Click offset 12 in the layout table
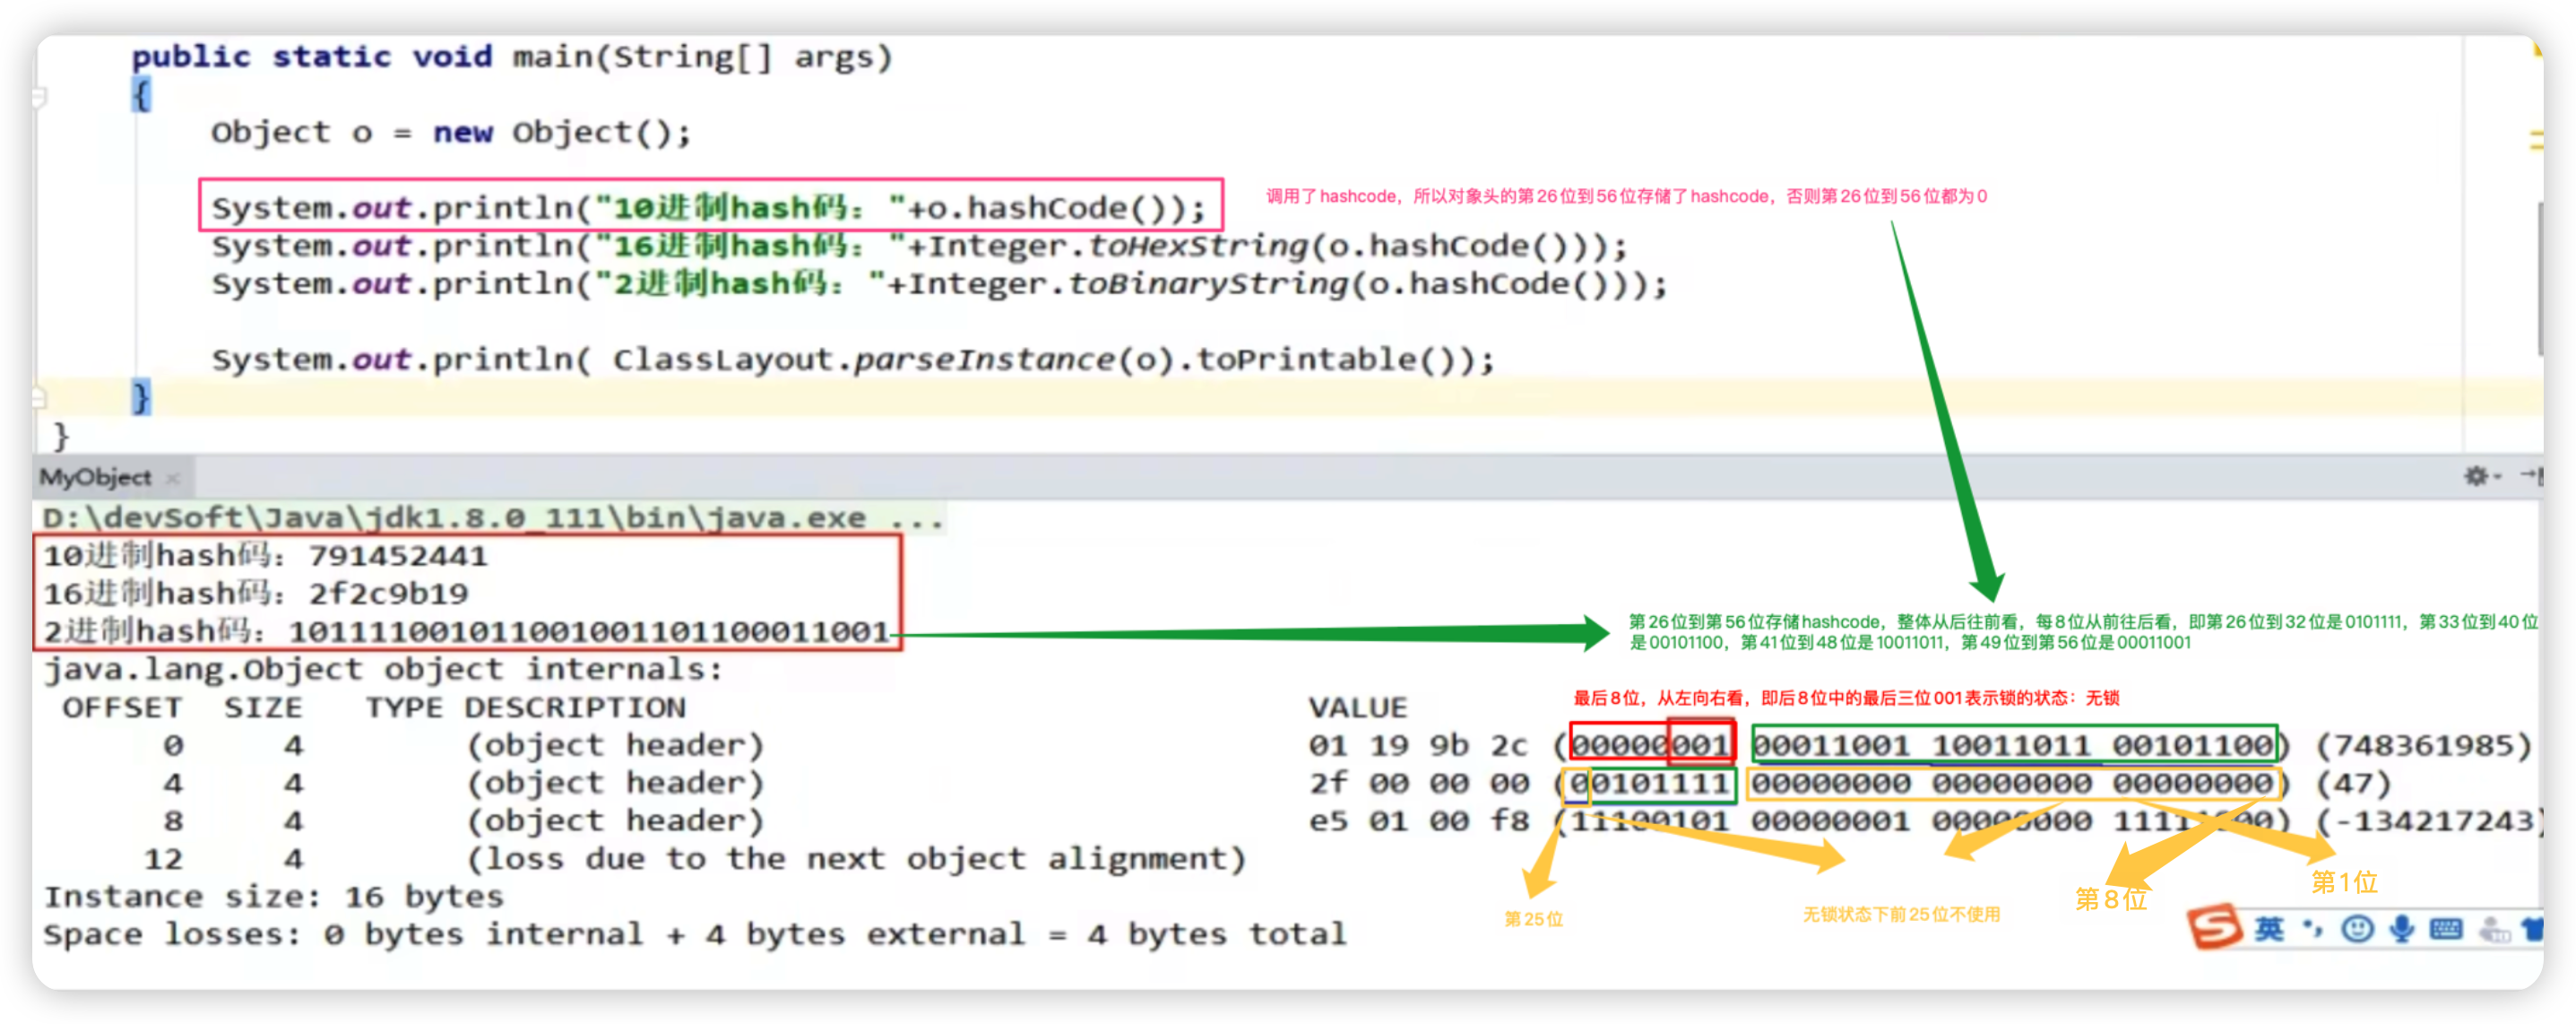2576x1024 pixels. [163, 859]
